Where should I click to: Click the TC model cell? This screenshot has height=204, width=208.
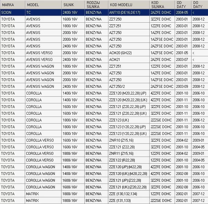(43, 13)
